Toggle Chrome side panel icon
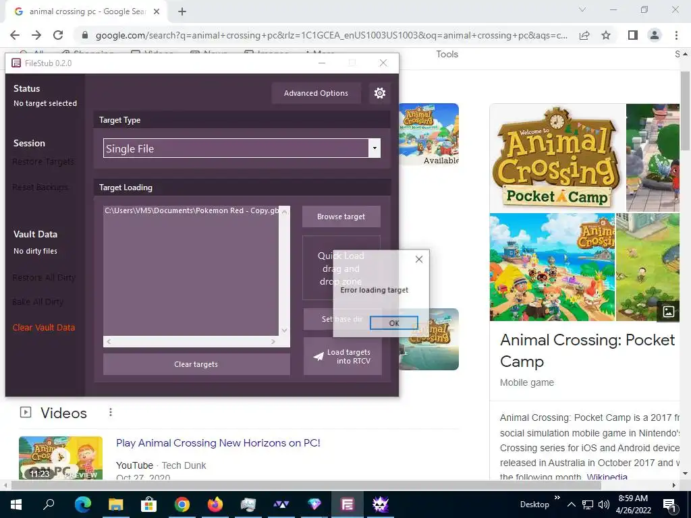This screenshot has width=691, height=518. click(x=633, y=35)
